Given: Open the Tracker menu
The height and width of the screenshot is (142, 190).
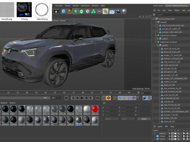Looking at the screenshot, I should pyautogui.click(x=67, y=6).
